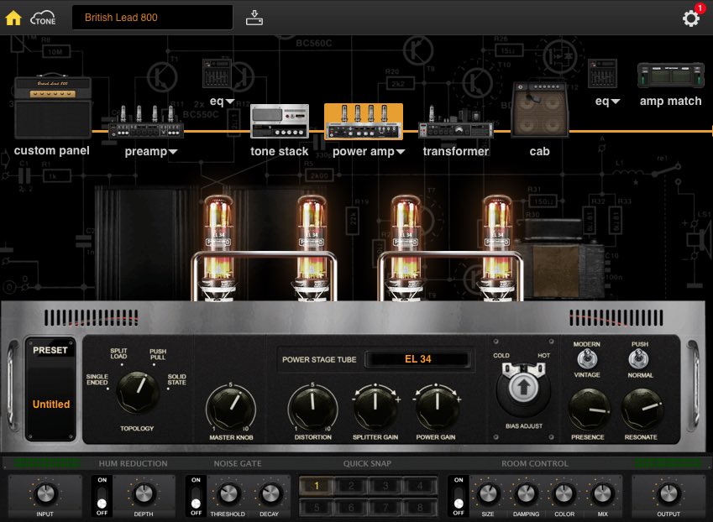This screenshot has width=713, height=522.
Task: Toggle the Room Control on/off switch
Action: click(x=459, y=496)
